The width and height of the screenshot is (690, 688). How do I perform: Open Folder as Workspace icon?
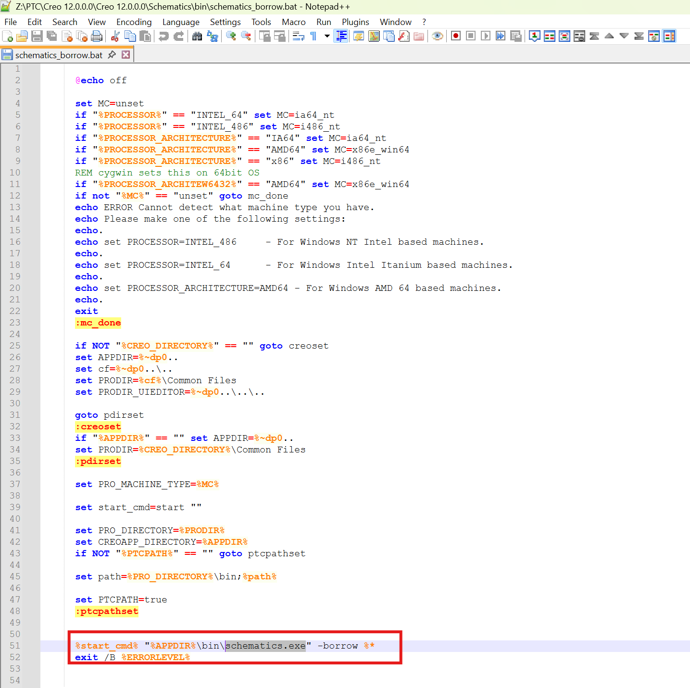419,36
